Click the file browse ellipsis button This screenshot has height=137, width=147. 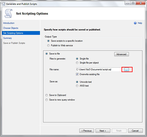[126, 70]
